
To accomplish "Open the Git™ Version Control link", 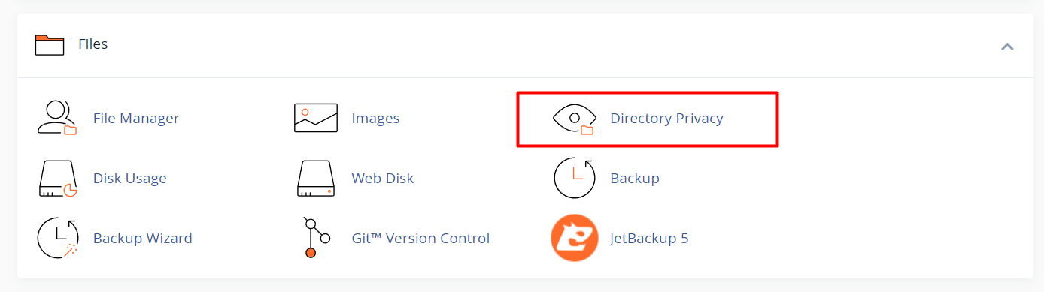I will 420,239.
